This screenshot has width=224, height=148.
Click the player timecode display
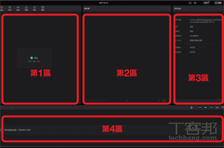click(93, 101)
